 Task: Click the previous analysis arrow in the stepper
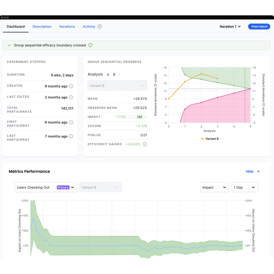click(108, 74)
